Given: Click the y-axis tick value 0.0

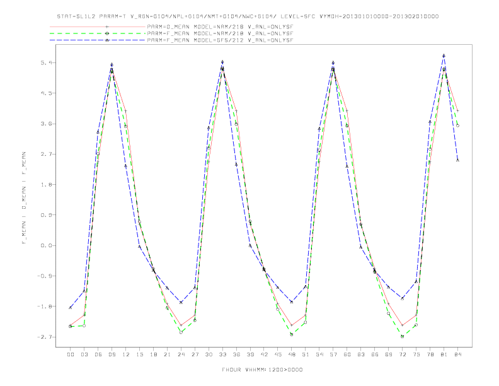Looking at the screenshot, I should point(46,245).
